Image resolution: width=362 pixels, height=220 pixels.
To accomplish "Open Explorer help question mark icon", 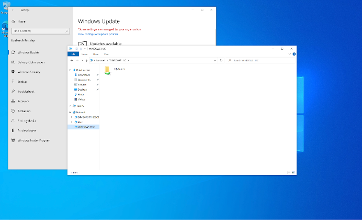I will (x=294, y=54).
